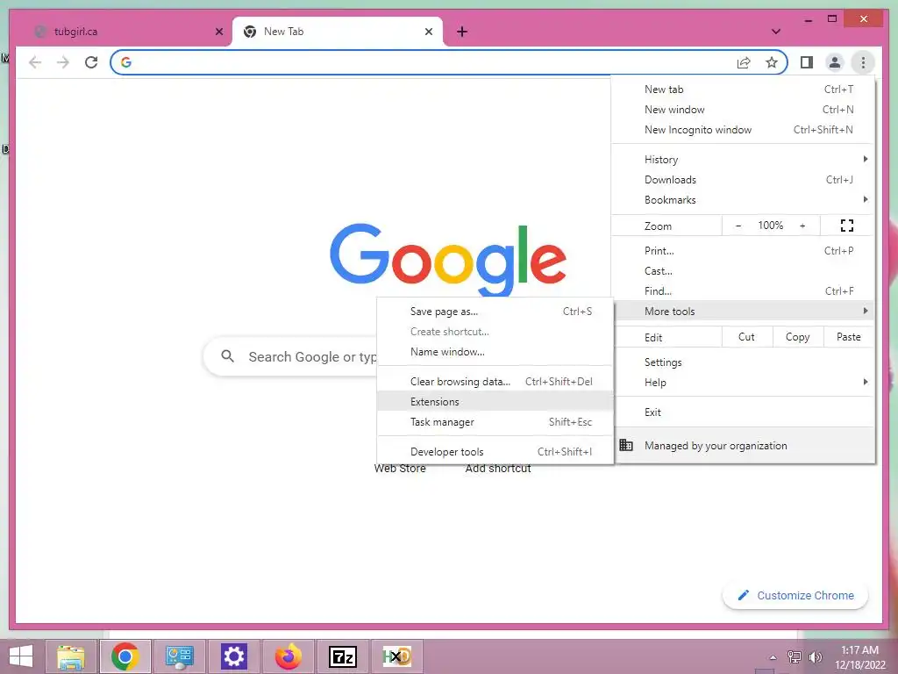Open Developer tools from submenu
Viewport: 898px width, 674px height.
point(495,452)
